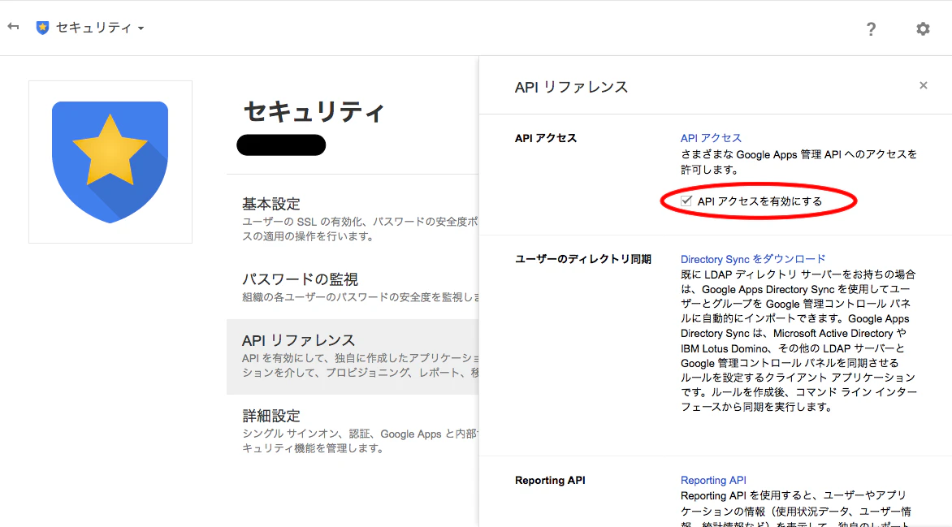Click Directory Sync をダウンロード link
This screenshot has width=952, height=527.
[753, 259]
